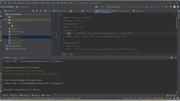
Task: Open the Project view dropdown
Action: pyautogui.click(x=14, y=11)
